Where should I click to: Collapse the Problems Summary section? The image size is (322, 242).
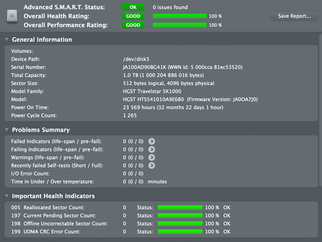tap(7, 130)
